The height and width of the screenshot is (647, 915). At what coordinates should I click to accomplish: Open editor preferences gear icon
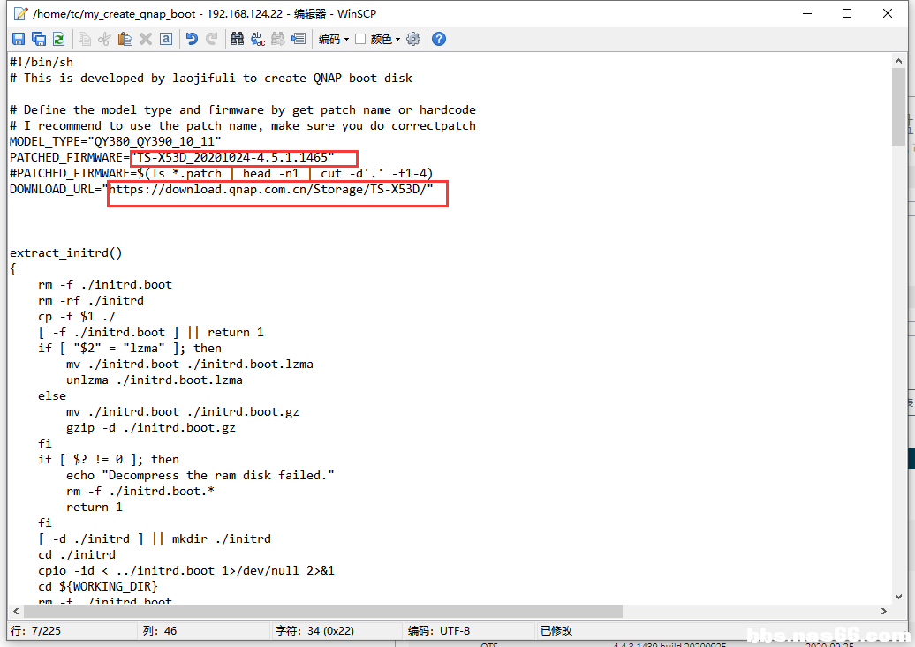413,39
